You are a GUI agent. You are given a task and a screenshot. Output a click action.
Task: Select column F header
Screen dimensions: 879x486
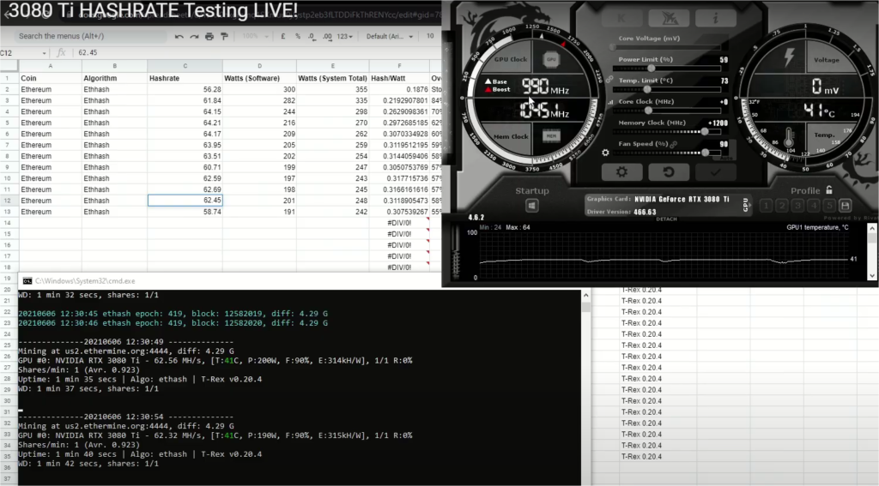(399, 66)
